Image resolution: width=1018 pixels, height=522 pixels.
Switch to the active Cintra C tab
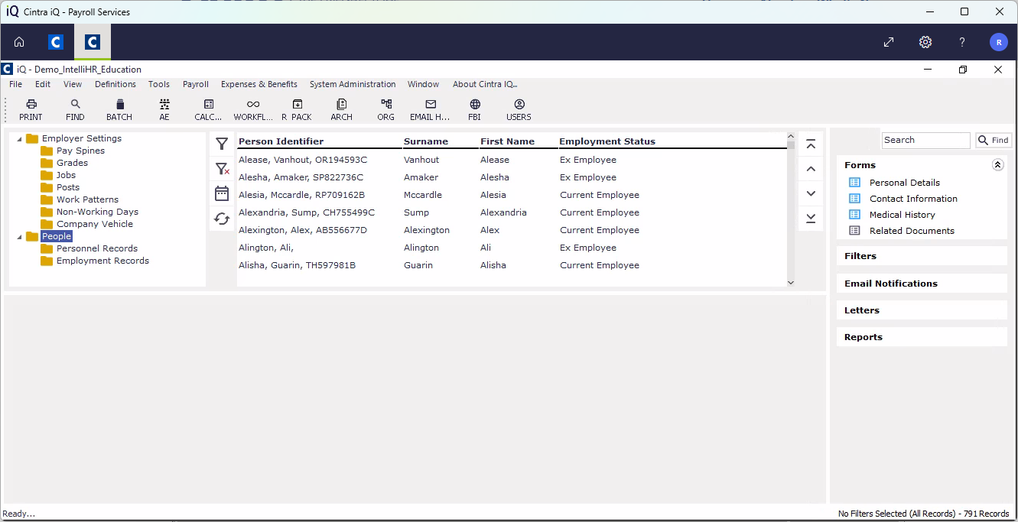(x=93, y=42)
